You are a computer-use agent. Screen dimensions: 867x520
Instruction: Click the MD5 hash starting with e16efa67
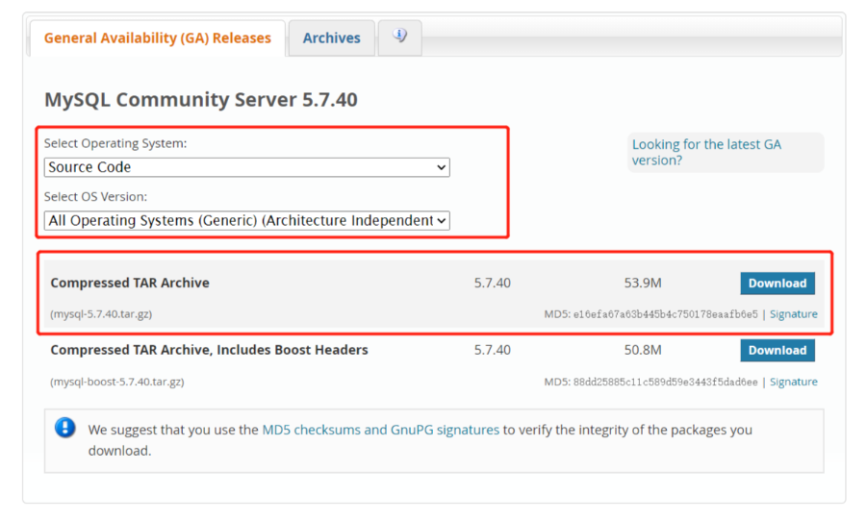(x=666, y=314)
